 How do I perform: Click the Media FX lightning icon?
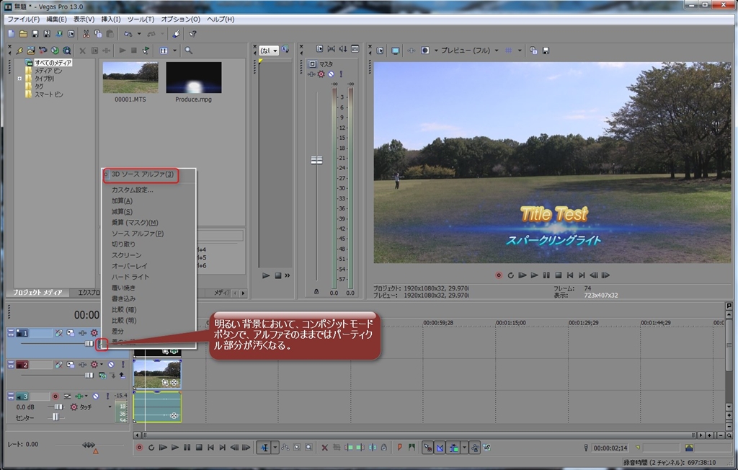point(19,50)
